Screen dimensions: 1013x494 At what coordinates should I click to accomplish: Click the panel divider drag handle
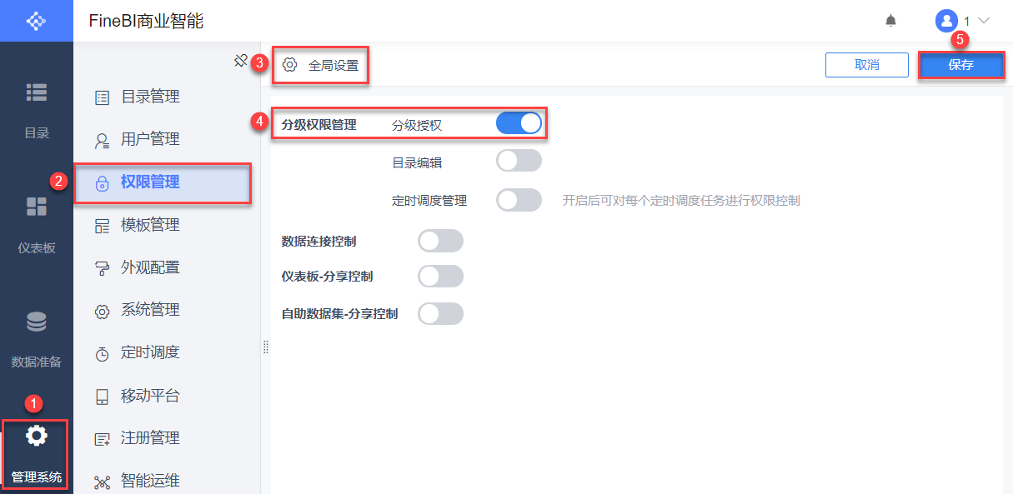(x=265, y=347)
